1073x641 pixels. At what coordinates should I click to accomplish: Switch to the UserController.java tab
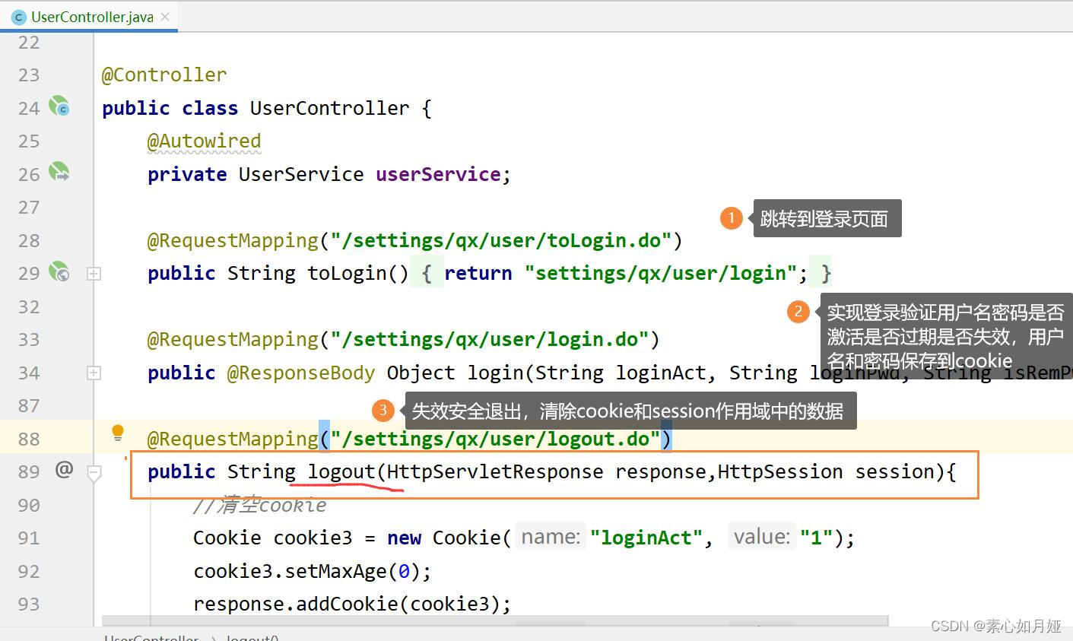click(89, 16)
